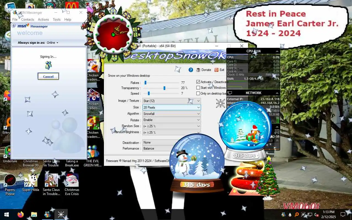
Task: Click the External IP value 23.162.8.118
Action: click(x=270, y=99)
